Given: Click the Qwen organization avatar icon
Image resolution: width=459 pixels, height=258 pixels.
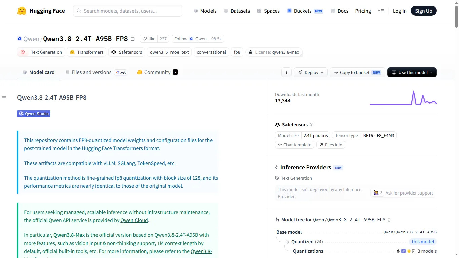Looking at the screenshot, I should click(x=20, y=39).
